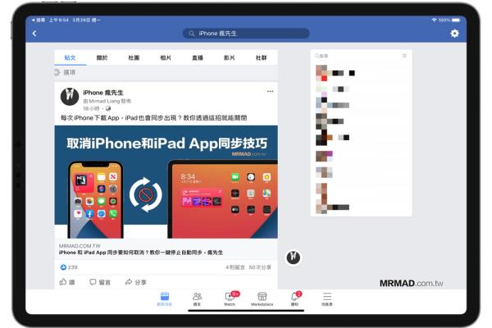492x328 pixels.
Task: View the 4則留言 comments count
Action: pos(235,267)
